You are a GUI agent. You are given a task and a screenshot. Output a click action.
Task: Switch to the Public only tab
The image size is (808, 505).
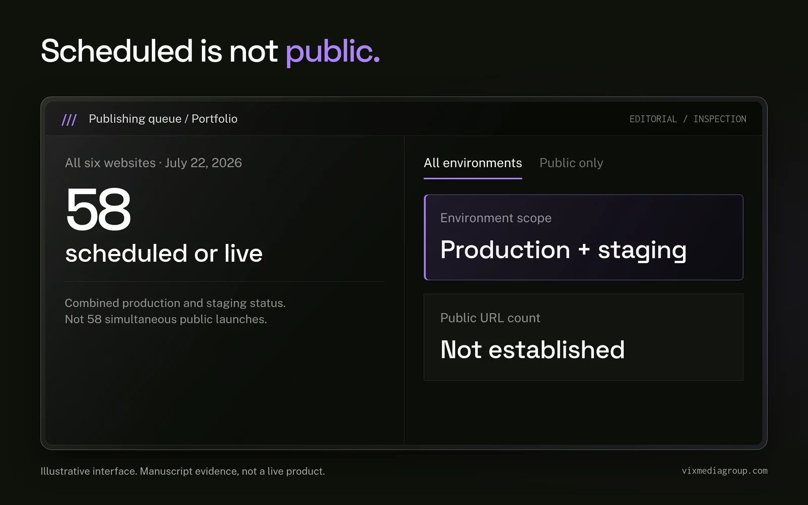coord(571,163)
